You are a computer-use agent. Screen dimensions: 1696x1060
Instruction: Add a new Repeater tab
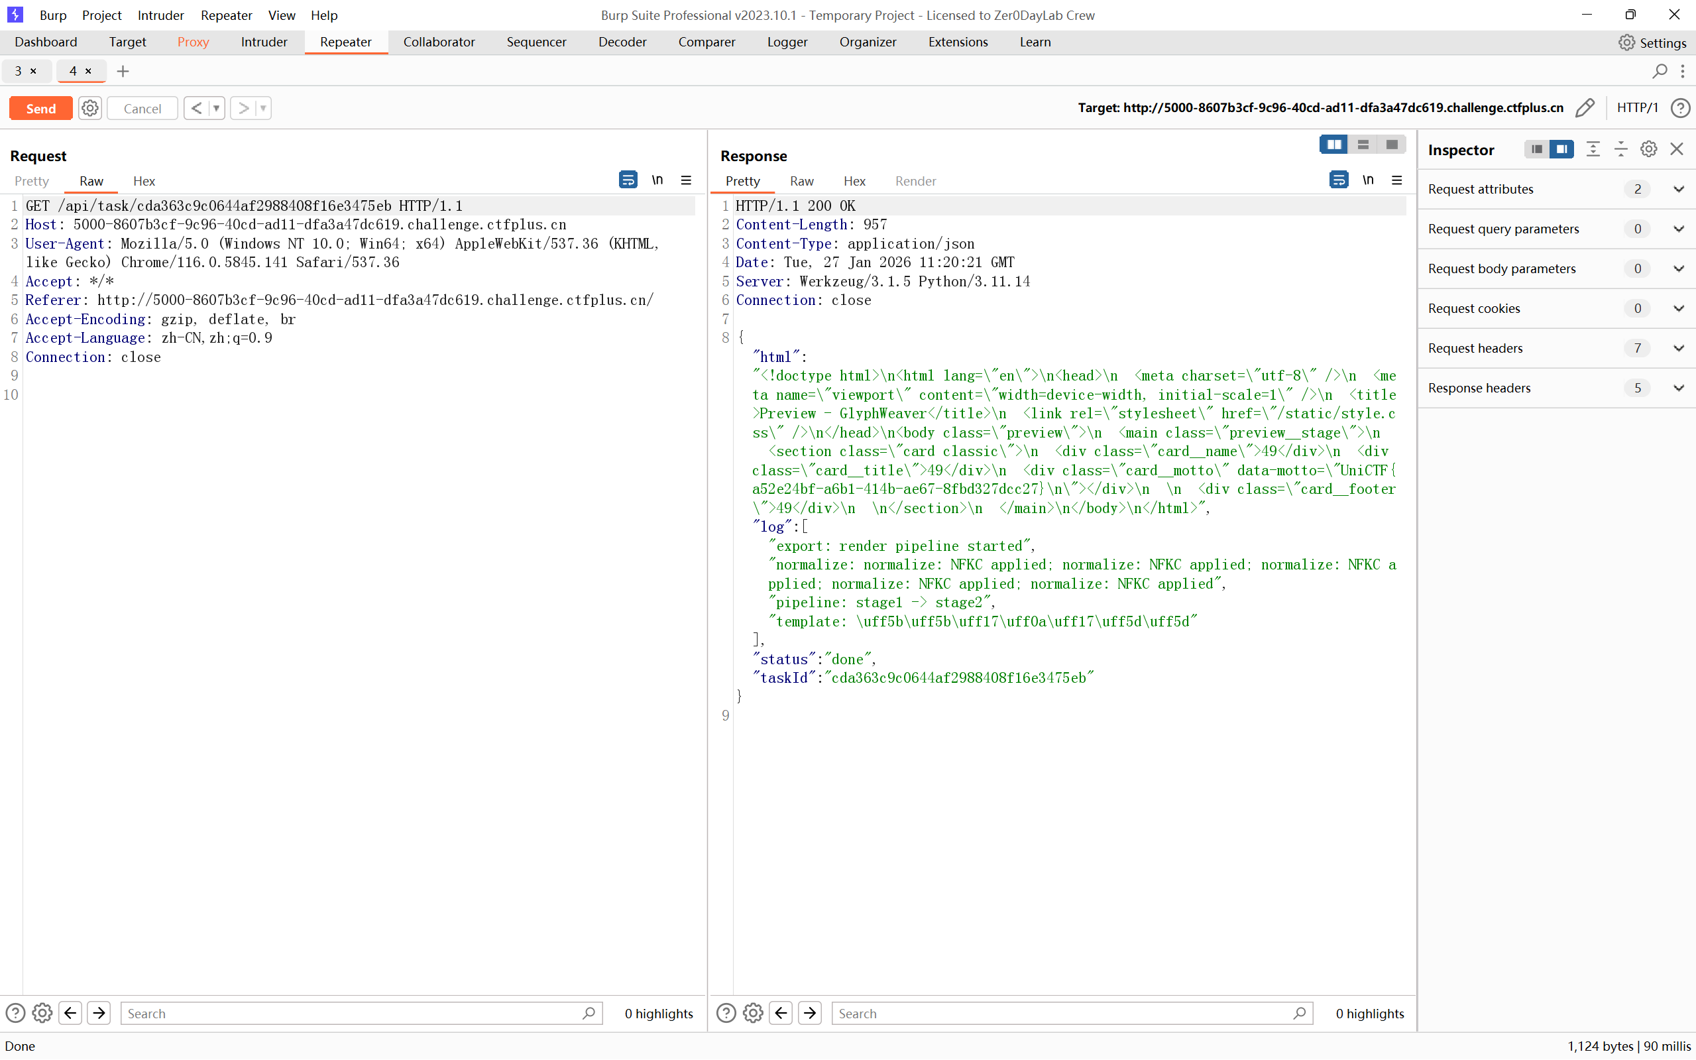123,71
